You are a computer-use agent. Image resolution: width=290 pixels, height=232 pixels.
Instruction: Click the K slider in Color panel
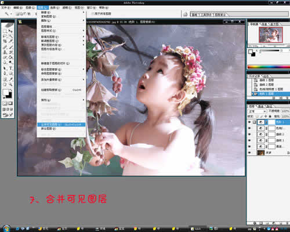pyautogui.click(x=270, y=50)
